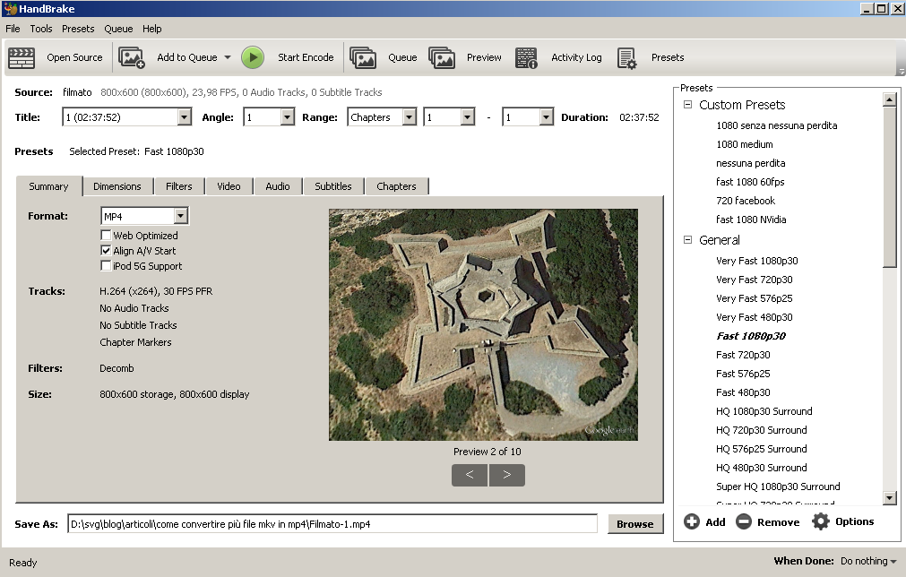Open the Presets menu
Screen dimensions: 906x577
tap(78, 29)
